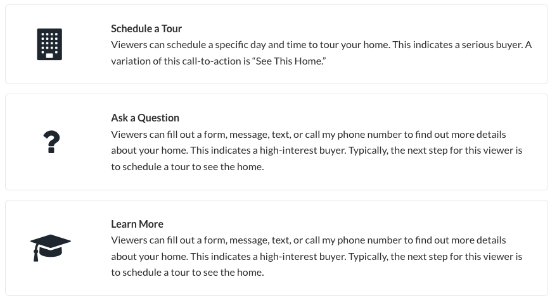Click "call my phone number" under Learn More
Viewport: 557px width, 308px height.
[352, 240]
